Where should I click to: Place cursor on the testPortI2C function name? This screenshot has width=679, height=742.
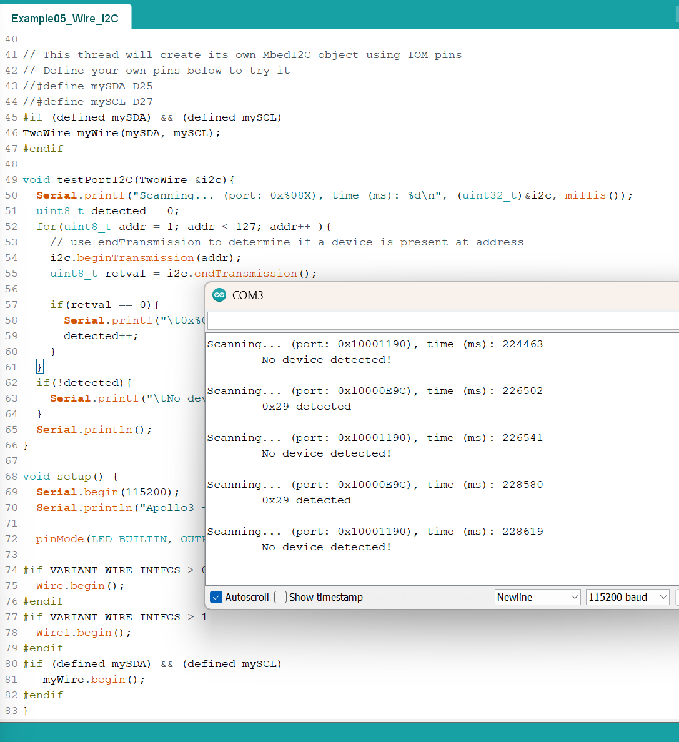pyautogui.click(x=95, y=180)
